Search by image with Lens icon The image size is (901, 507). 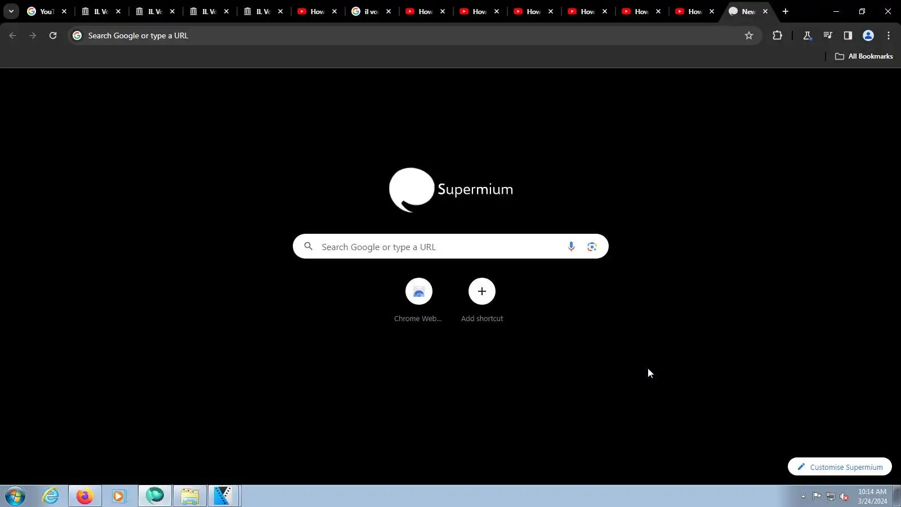(x=592, y=246)
